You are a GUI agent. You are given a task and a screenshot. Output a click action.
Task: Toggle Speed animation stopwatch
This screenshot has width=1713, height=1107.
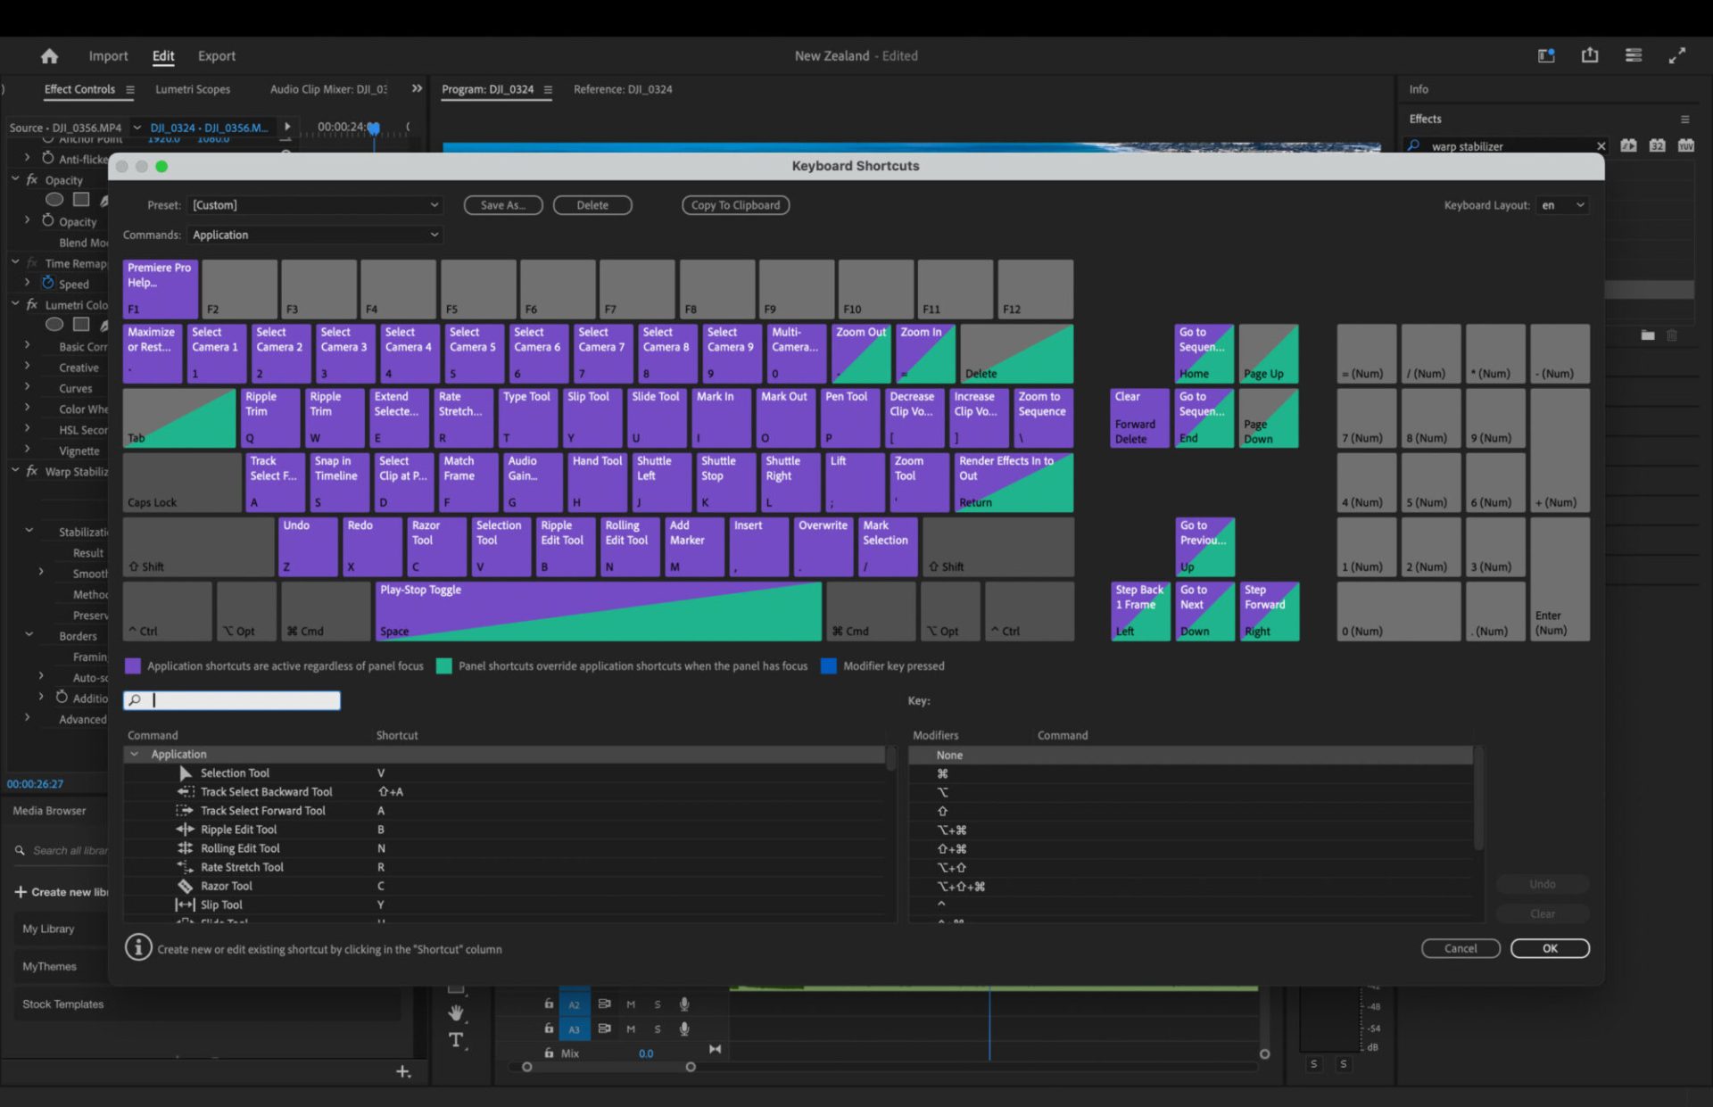(48, 283)
